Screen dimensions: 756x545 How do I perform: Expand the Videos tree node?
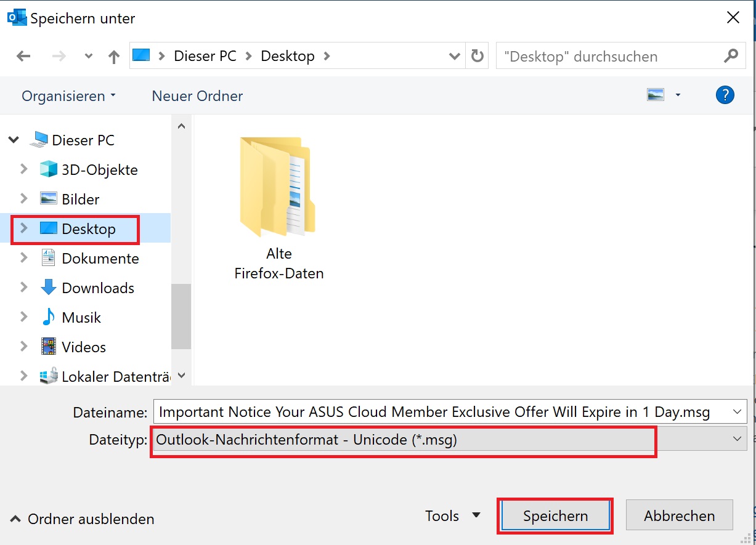(24, 347)
